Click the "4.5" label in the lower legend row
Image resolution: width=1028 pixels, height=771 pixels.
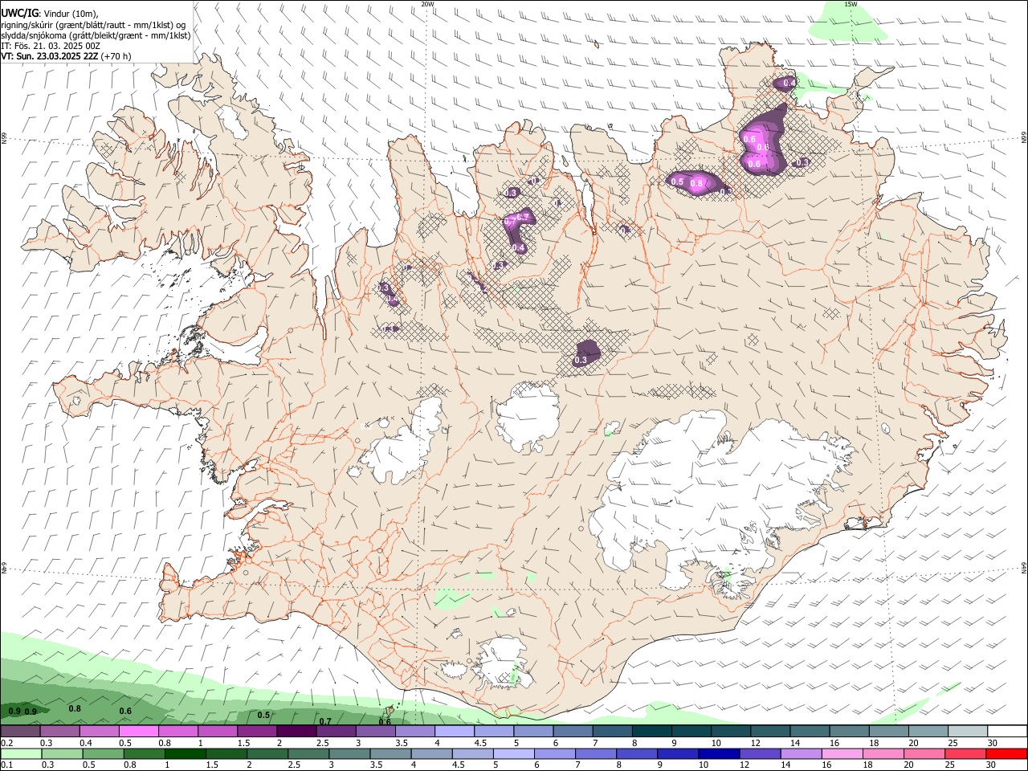[x=457, y=765]
